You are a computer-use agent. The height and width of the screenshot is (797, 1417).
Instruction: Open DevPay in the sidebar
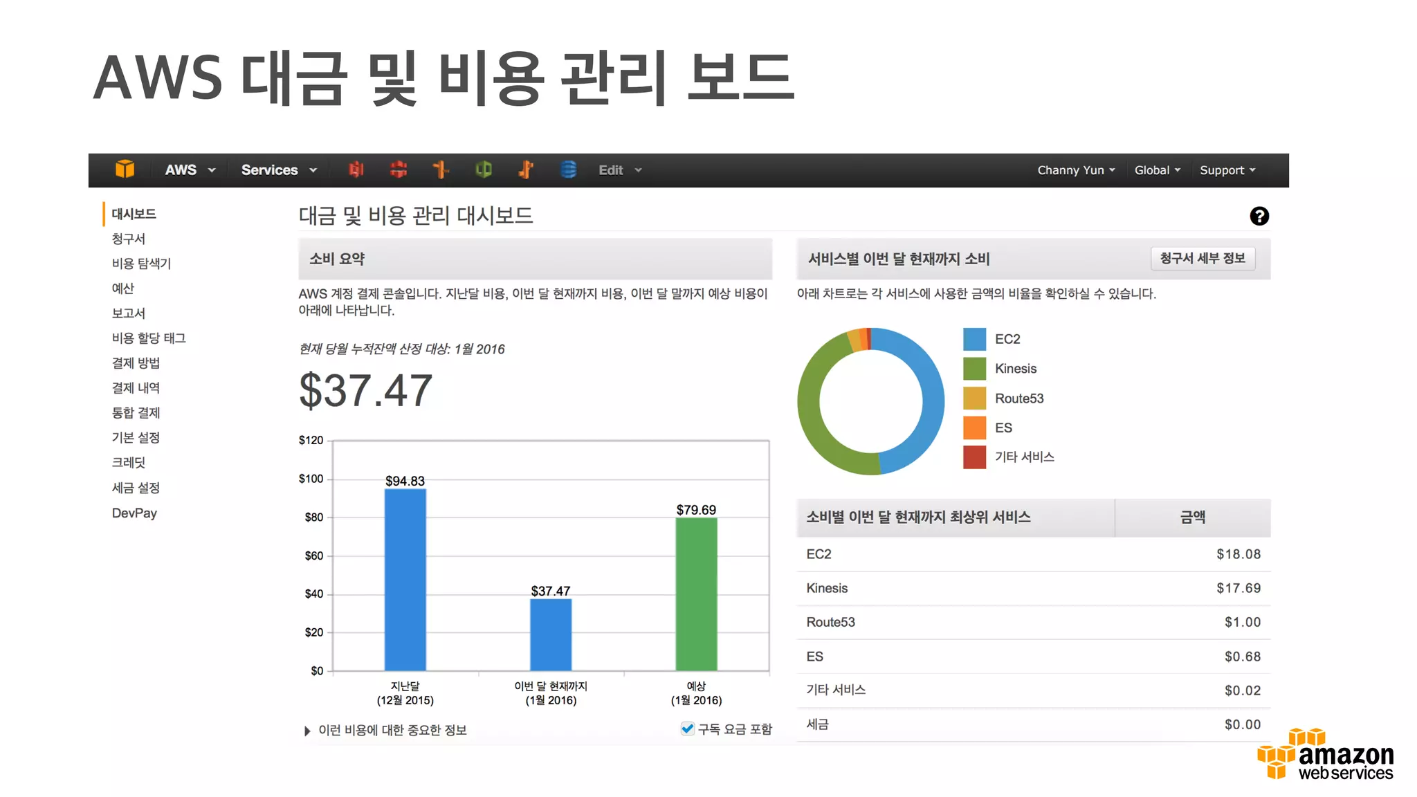134,513
